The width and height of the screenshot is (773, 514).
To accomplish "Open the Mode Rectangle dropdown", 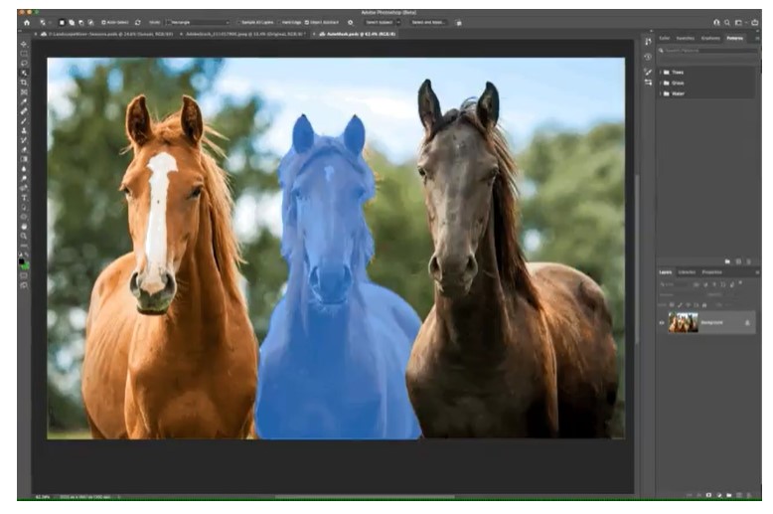I will (198, 23).
